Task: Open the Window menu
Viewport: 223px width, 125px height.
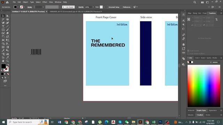Action: [x=58, y=2]
